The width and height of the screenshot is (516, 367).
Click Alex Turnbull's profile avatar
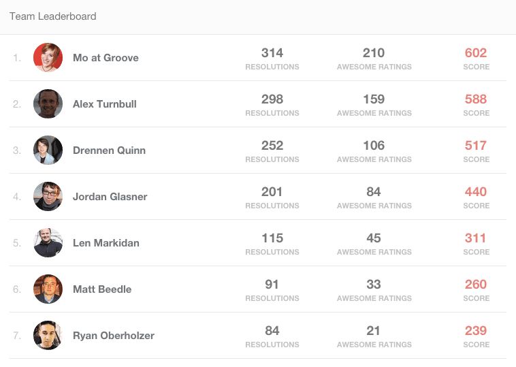click(48, 104)
